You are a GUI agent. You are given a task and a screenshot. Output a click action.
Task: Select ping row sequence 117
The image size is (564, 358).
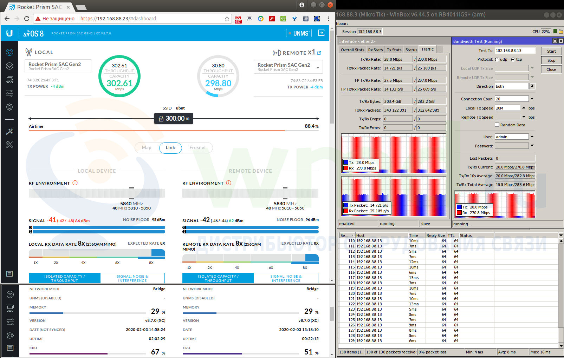pyautogui.click(x=448, y=278)
